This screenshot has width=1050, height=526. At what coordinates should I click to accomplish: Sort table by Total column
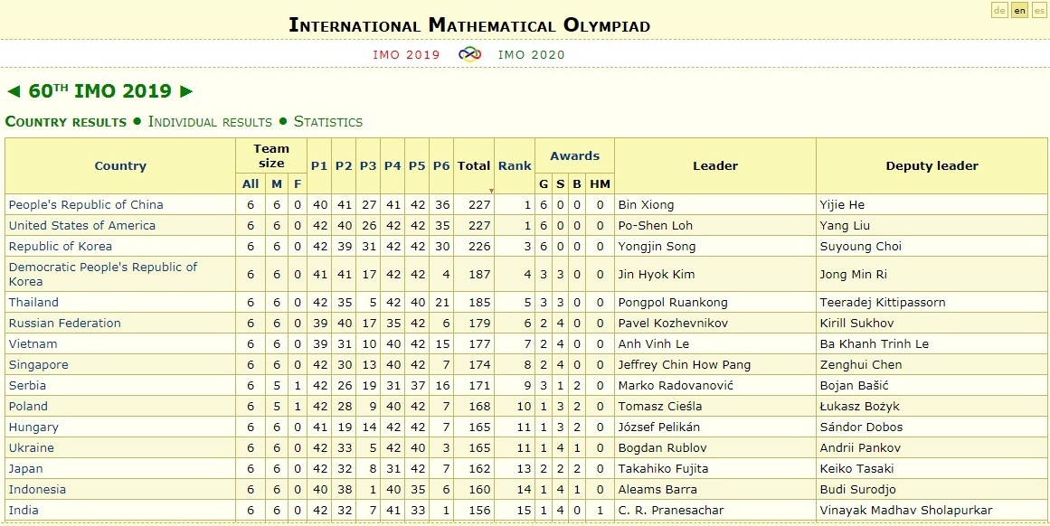coord(473,166)
